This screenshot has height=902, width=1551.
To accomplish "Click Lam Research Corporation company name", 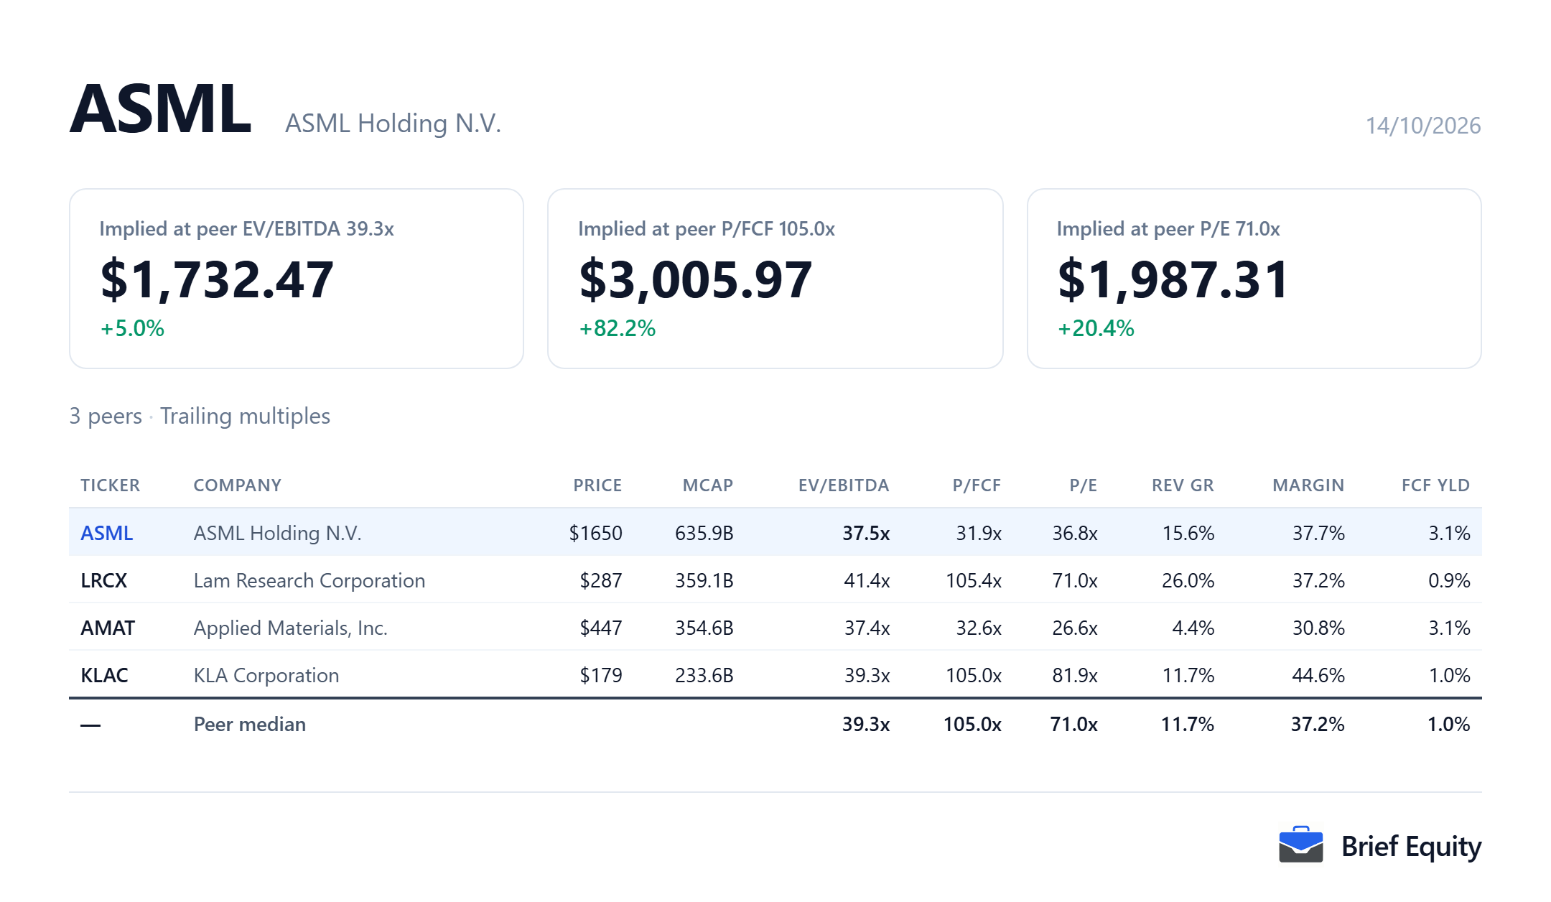I will pos(309,580).
